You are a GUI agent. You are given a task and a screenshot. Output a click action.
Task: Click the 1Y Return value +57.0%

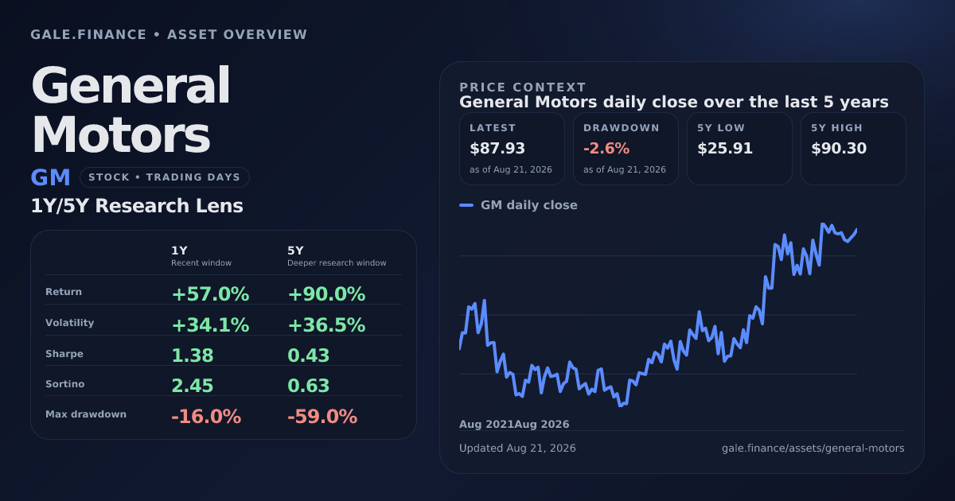click(210, 294)
